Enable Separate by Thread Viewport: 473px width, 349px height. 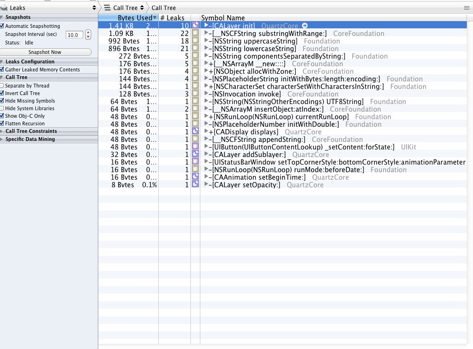click(2, 86)
